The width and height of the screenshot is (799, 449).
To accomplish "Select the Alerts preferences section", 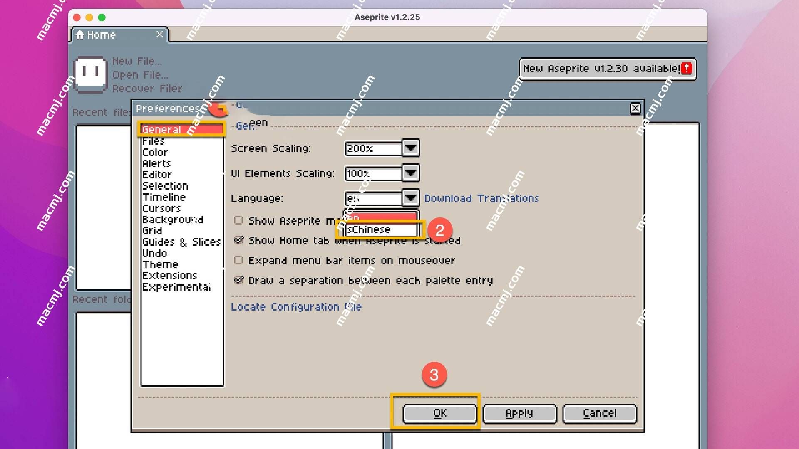I will pos(182,163).
